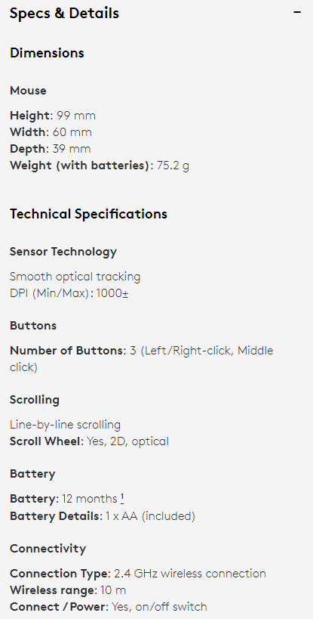313x619 pixels.
Task: Click the Sensor Technology subheading
Action: (63, 252)
